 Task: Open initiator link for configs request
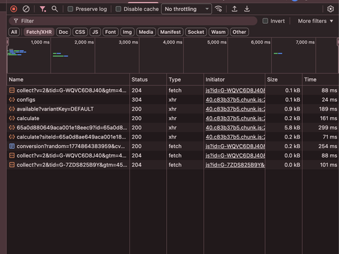(x=235, y=100)
